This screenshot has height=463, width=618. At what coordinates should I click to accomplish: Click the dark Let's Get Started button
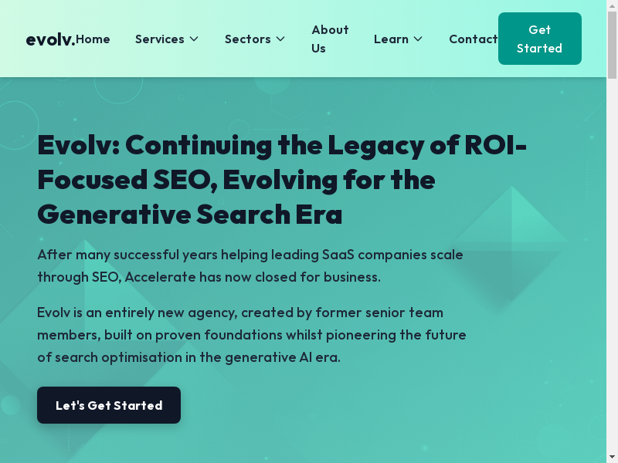point(109,405)
